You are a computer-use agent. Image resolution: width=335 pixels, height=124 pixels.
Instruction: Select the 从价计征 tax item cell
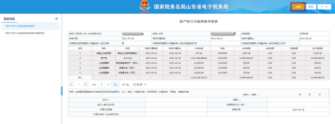127,58
